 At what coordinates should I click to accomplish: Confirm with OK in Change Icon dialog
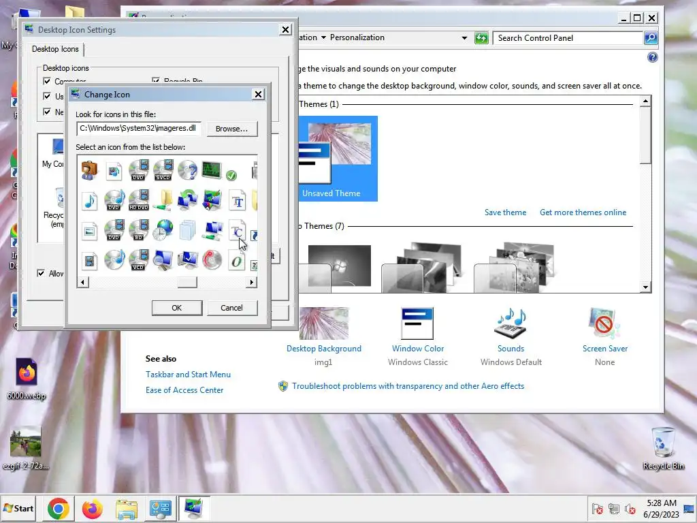pyautogui.click(x=176, y=308)
